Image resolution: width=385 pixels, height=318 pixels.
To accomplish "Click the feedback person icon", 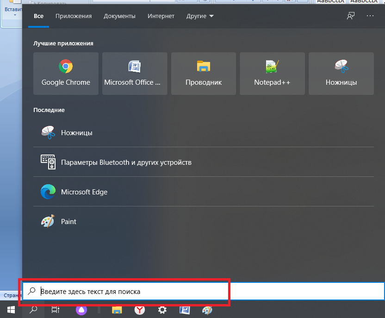I will coord(350,16).
